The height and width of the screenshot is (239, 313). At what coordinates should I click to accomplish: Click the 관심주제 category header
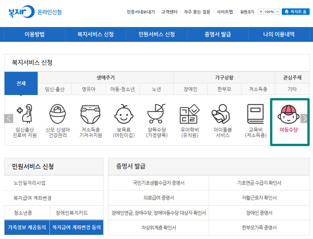(292, 78)
